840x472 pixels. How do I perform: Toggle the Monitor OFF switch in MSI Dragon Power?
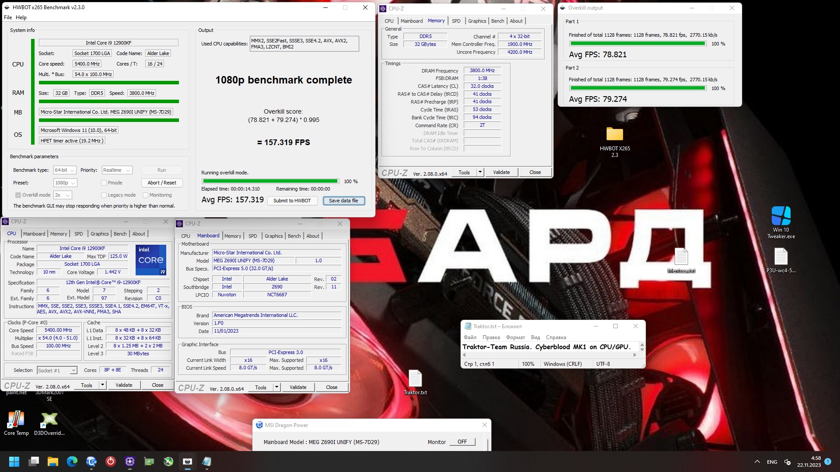click(462, 442)
